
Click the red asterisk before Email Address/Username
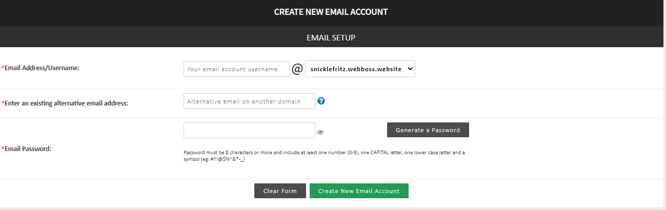click(3, 68)
